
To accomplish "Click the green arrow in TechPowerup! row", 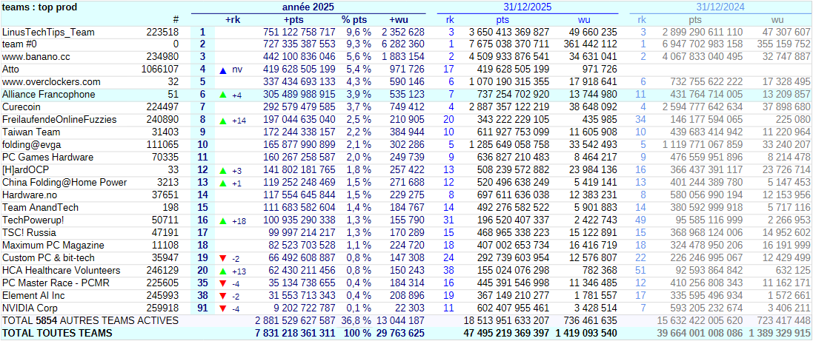I will point(223,220).
